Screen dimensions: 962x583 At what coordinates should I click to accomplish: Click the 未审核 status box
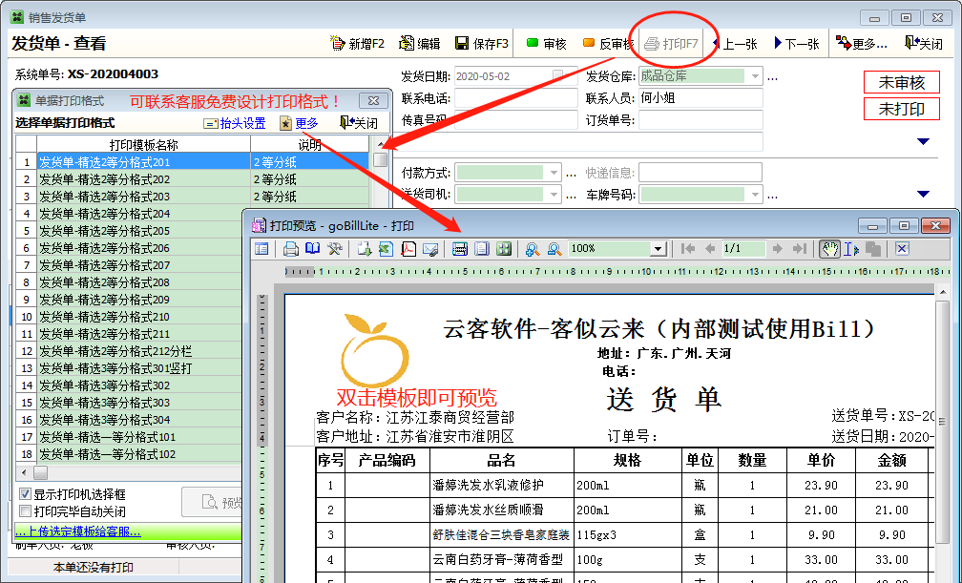[x=901, y=82]
